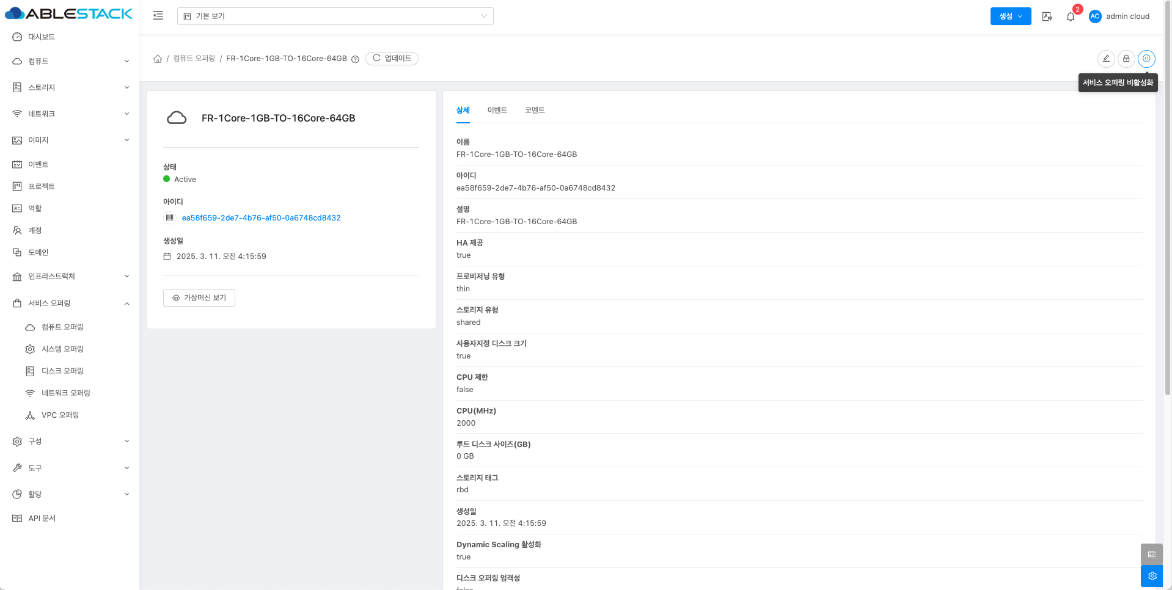This screenshot has width=1172, height=590.
Task: Click the home breadcrumb icon
Action: (x=158, y=59)
